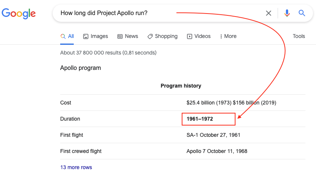Click the News tab icon
Image resolution: width=316 pixels, height=171 pixels.
click(120, 36)
